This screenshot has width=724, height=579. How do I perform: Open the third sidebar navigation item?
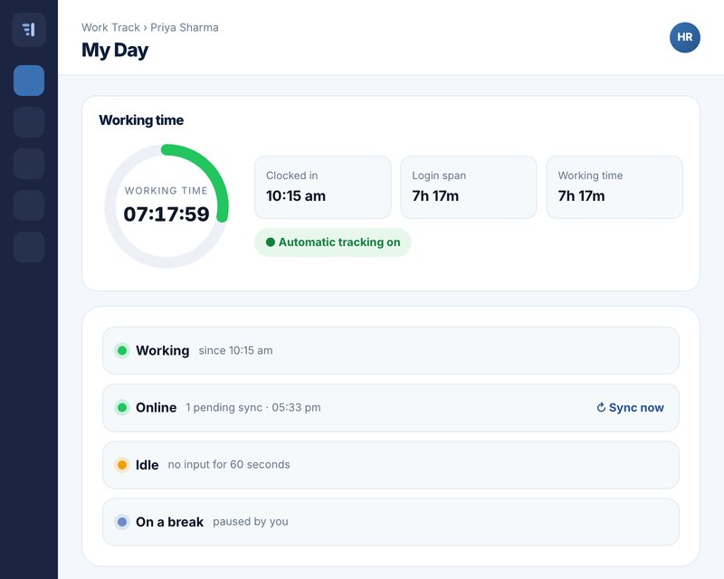pos(29,164)
